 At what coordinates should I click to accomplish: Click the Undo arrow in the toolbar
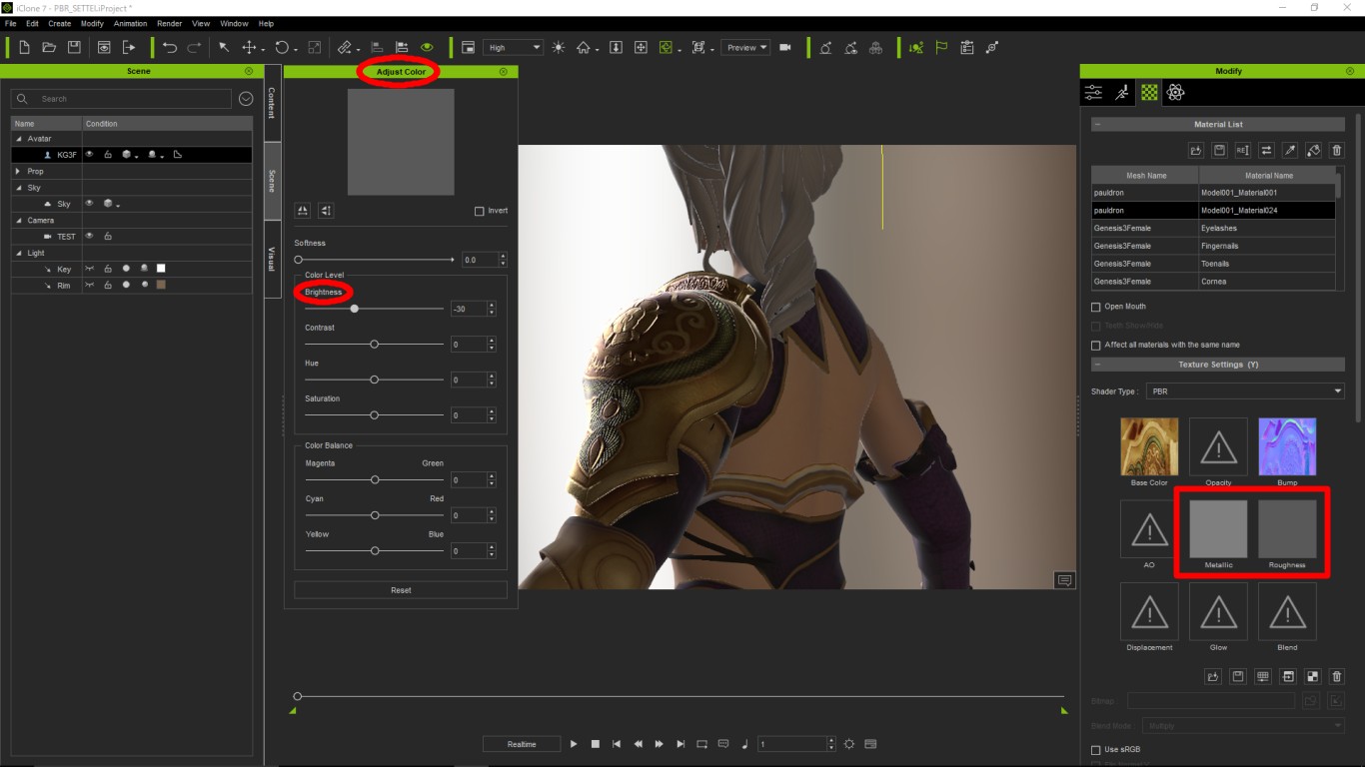pyautogui.click(x=170, y=47)
